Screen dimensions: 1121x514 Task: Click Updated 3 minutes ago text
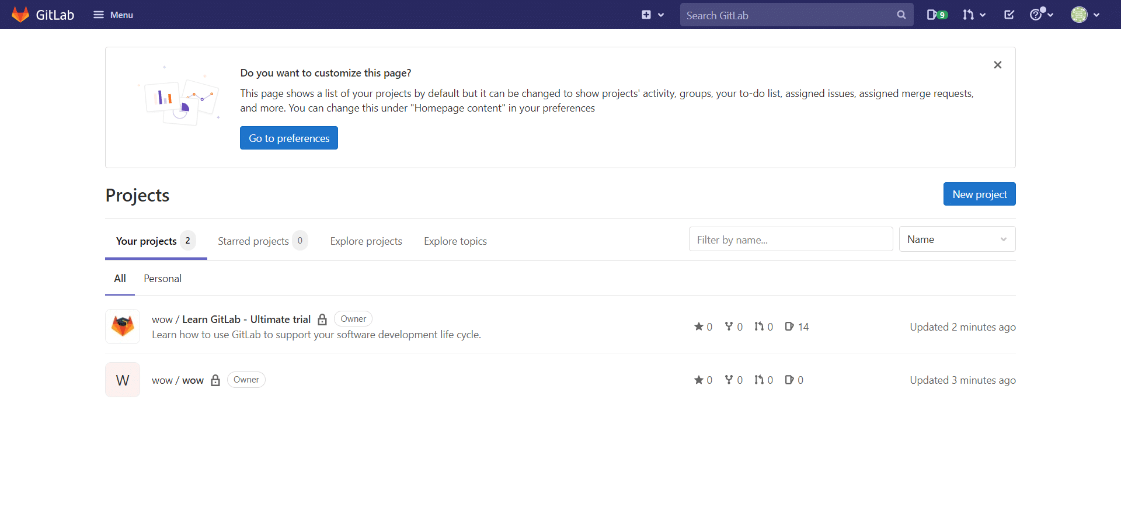click(963, 380)
